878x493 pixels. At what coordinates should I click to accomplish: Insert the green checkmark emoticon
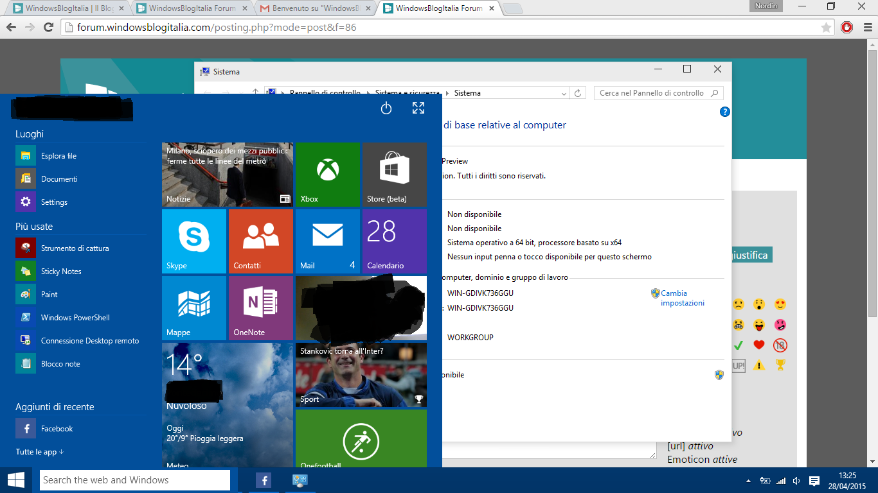[x=739, y=345]
